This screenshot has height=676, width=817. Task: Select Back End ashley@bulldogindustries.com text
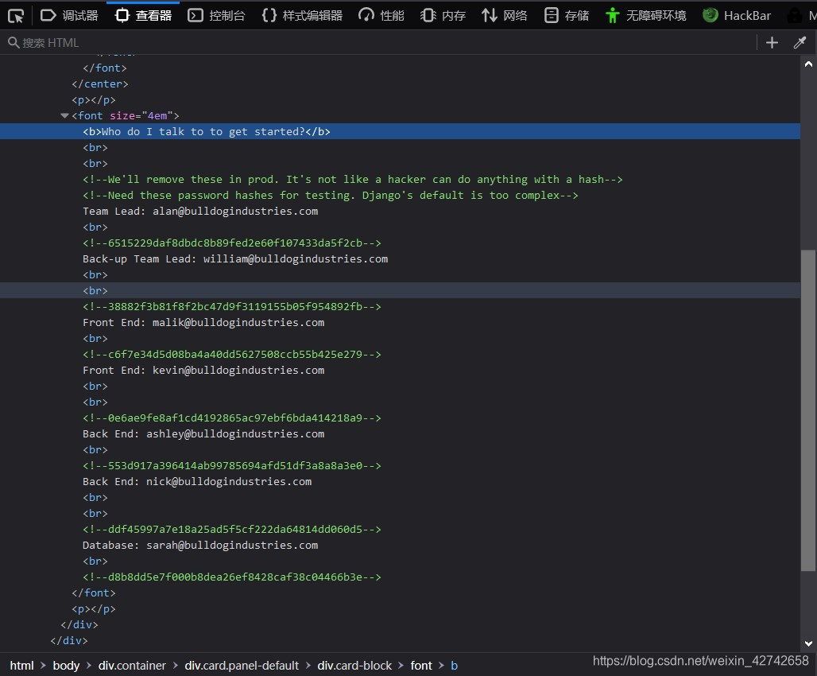coord(203,434)
